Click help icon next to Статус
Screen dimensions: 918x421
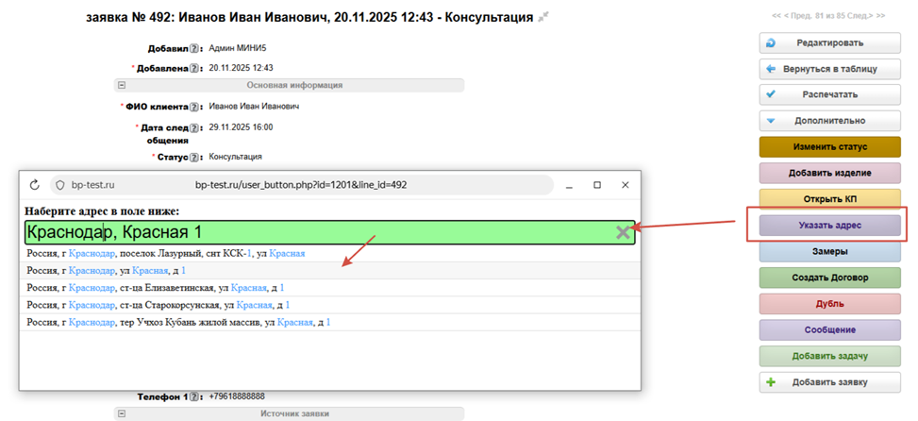coord(194,157)
